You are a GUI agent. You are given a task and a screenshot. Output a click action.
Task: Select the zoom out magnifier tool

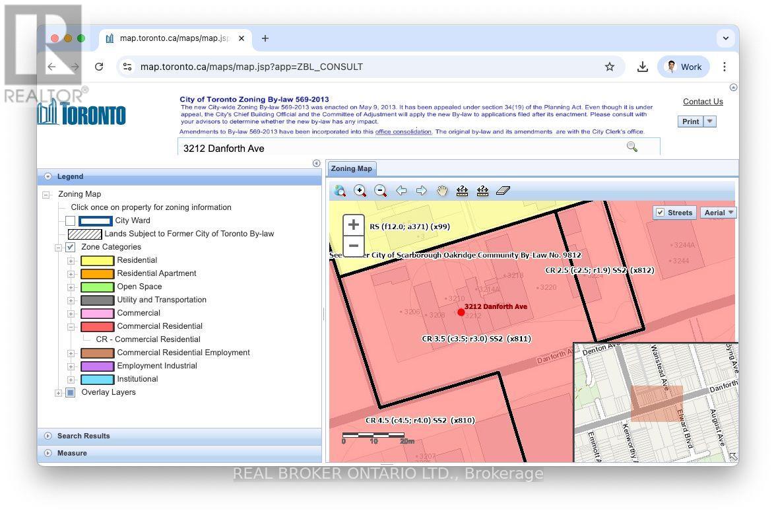[x=380, y=191]
